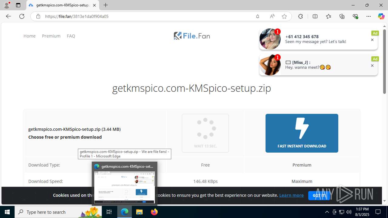Accept cookies with GOT IT button

319,196
